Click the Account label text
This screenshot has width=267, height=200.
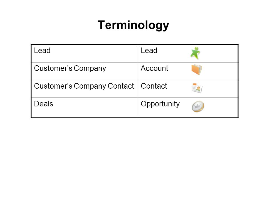point(154,68)
